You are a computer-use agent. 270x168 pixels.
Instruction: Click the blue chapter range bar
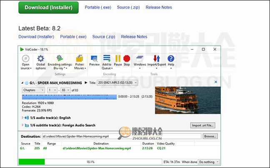[x=69, y=97]
